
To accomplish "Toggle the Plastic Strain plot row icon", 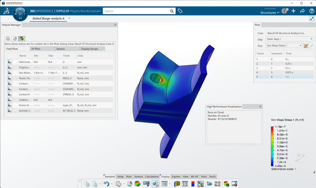I will (9, 78).
